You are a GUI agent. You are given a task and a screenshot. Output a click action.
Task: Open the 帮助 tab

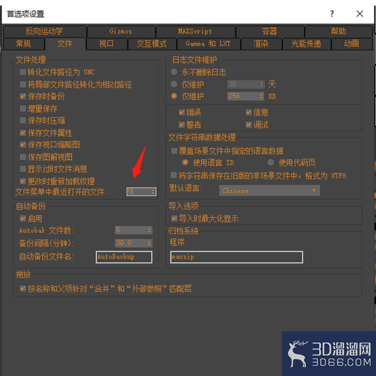pyautogui.click(x=338, y=31)
